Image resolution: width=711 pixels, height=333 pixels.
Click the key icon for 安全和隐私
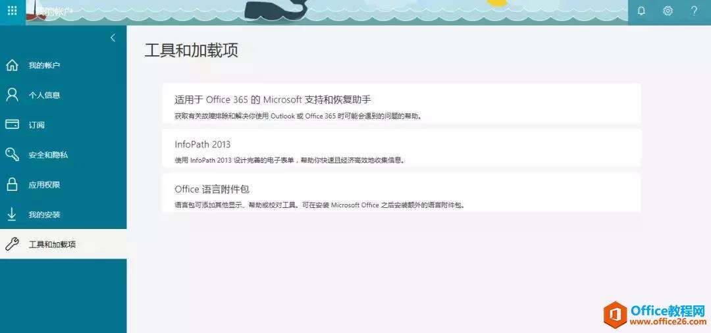(x=12, y=155)
